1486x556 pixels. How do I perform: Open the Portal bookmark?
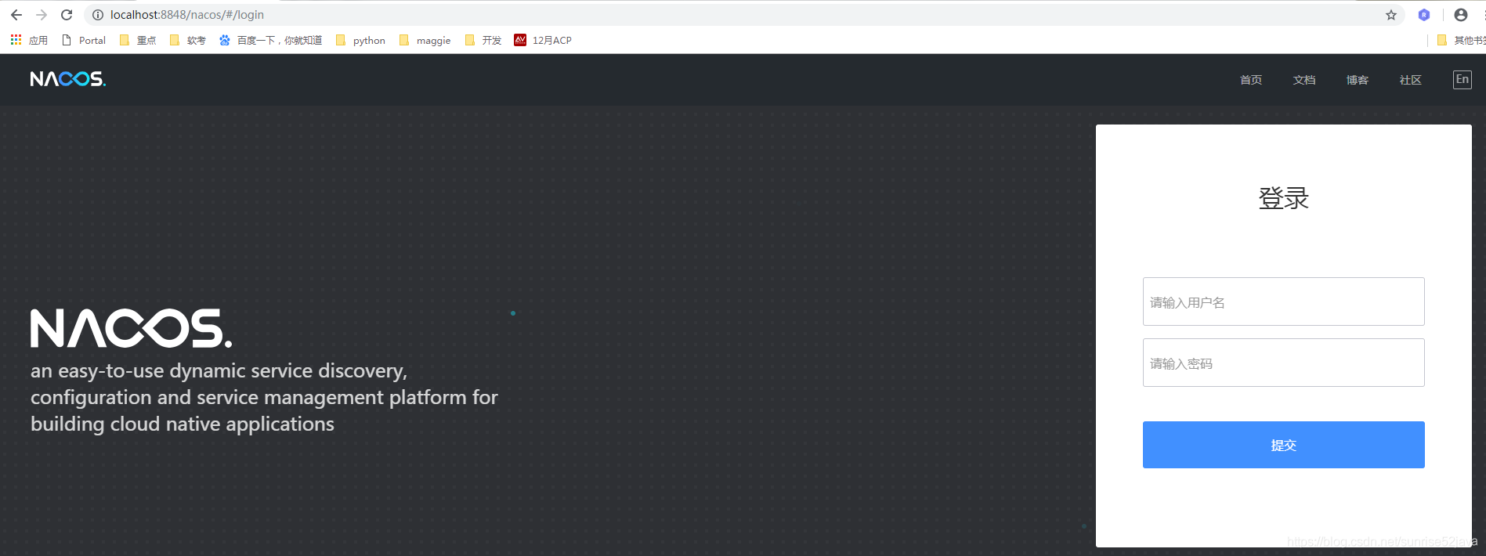(84, 40)
